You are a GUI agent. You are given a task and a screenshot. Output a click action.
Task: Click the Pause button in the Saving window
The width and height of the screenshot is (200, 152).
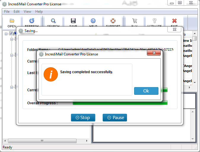point(115,117)
